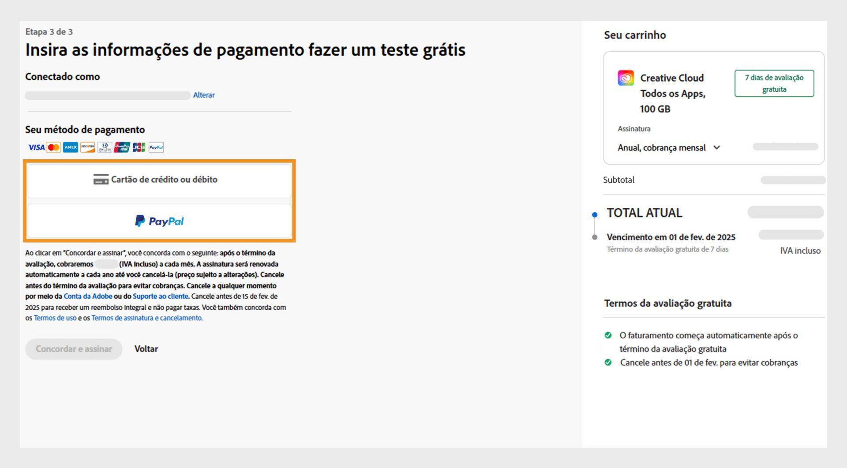The width and height of the screenshot is (847, 468).
Task: Go back with the Voltar button
Action: click(x=146, y=349)
